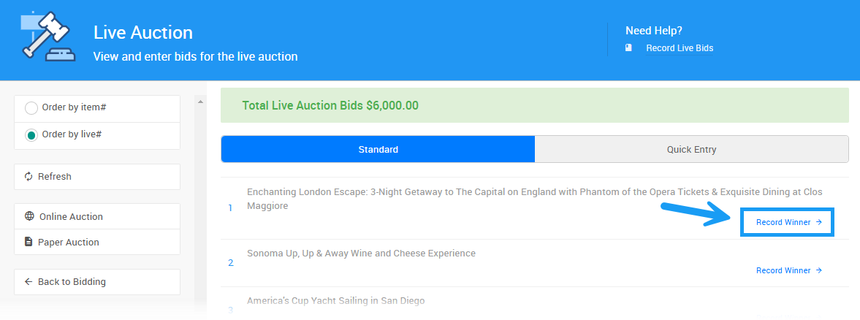Go Back to Bidding
This screenshot has width=860, height=320.
72,282
